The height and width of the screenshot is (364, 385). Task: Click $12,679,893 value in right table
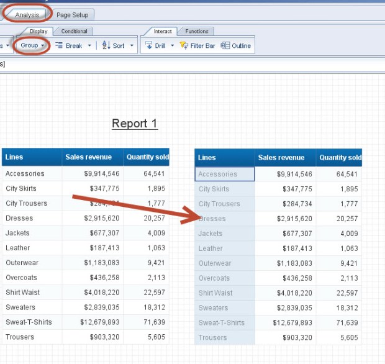[x=292, y=322]
